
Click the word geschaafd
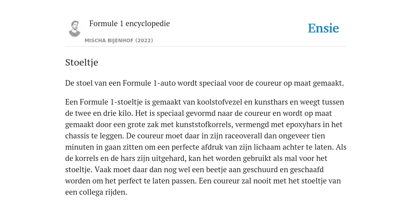307,170
